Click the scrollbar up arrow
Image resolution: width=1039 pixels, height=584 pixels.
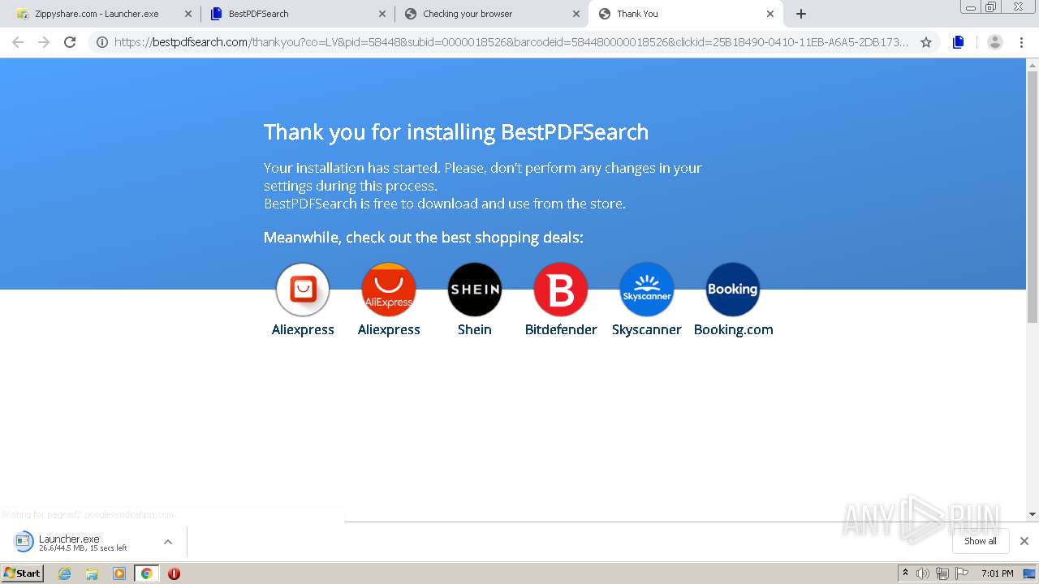(1033, 63)
